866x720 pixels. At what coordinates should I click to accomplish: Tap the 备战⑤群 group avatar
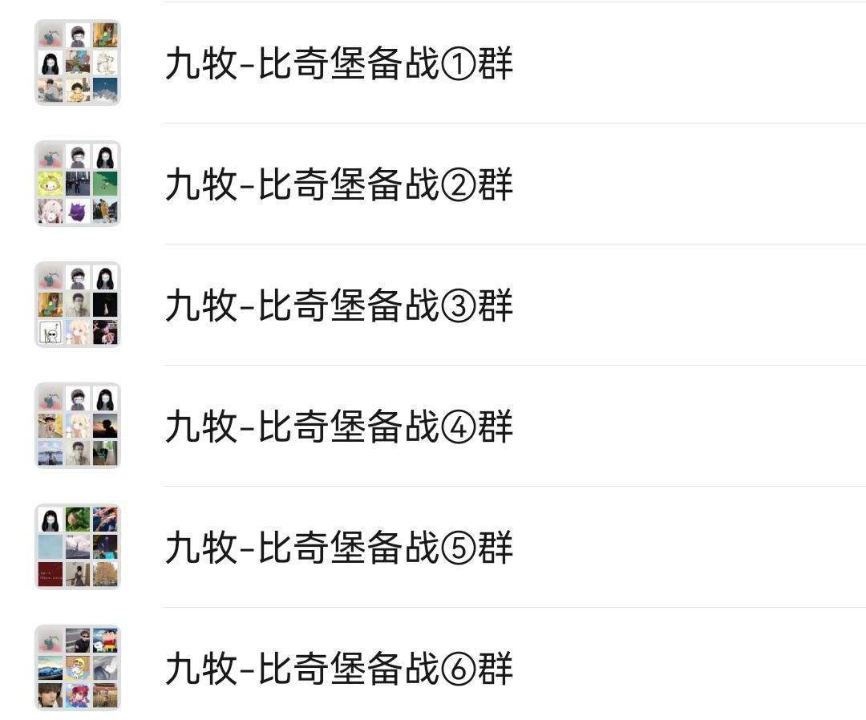click(x=77, y=547)
